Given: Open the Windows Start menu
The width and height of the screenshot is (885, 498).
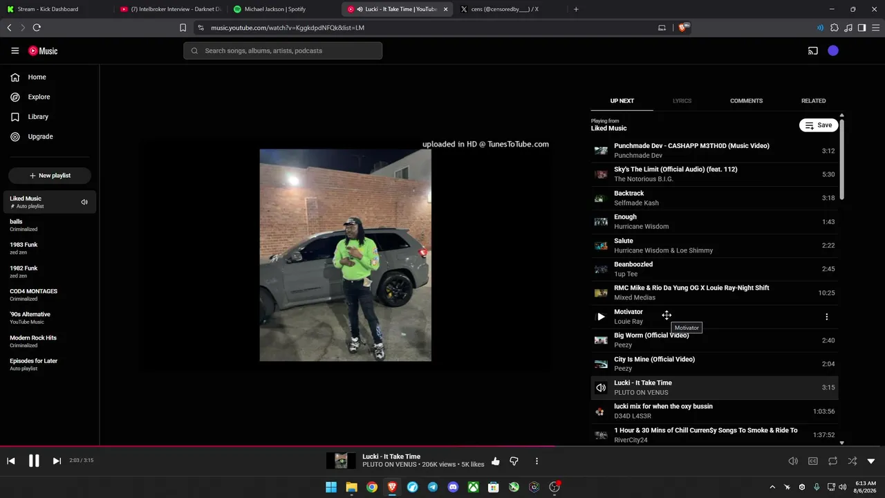Looking at the screenshot, I should point(331,487).
